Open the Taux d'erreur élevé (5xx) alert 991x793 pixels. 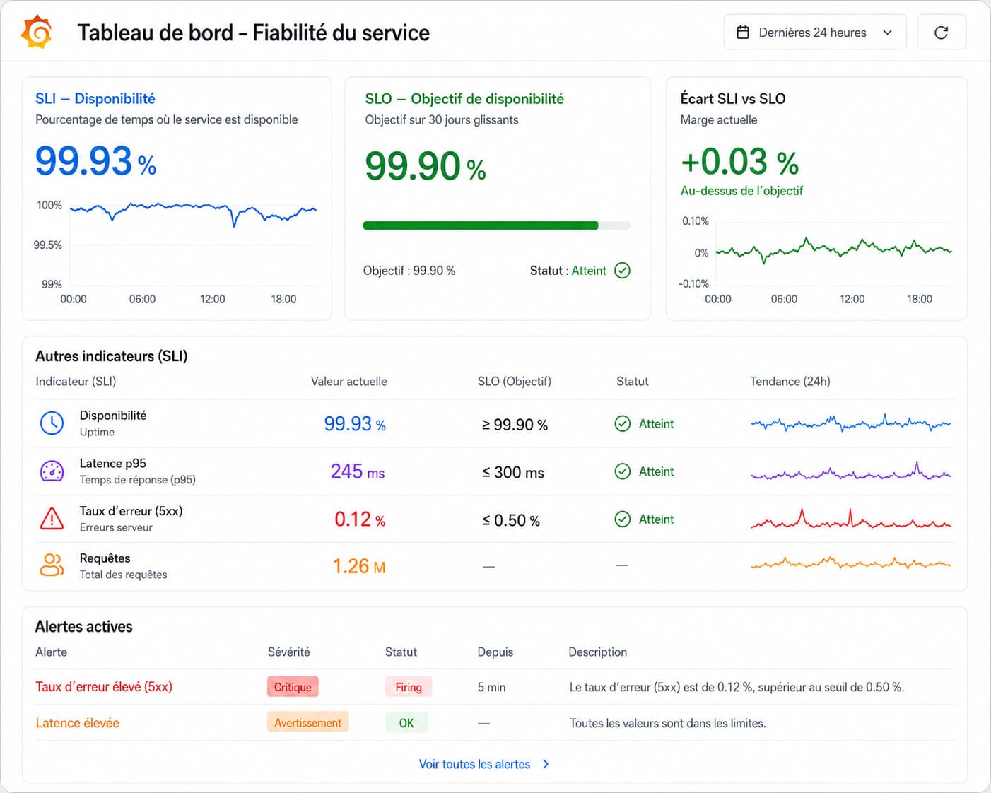pyautogui.click(x=104, y=686)
